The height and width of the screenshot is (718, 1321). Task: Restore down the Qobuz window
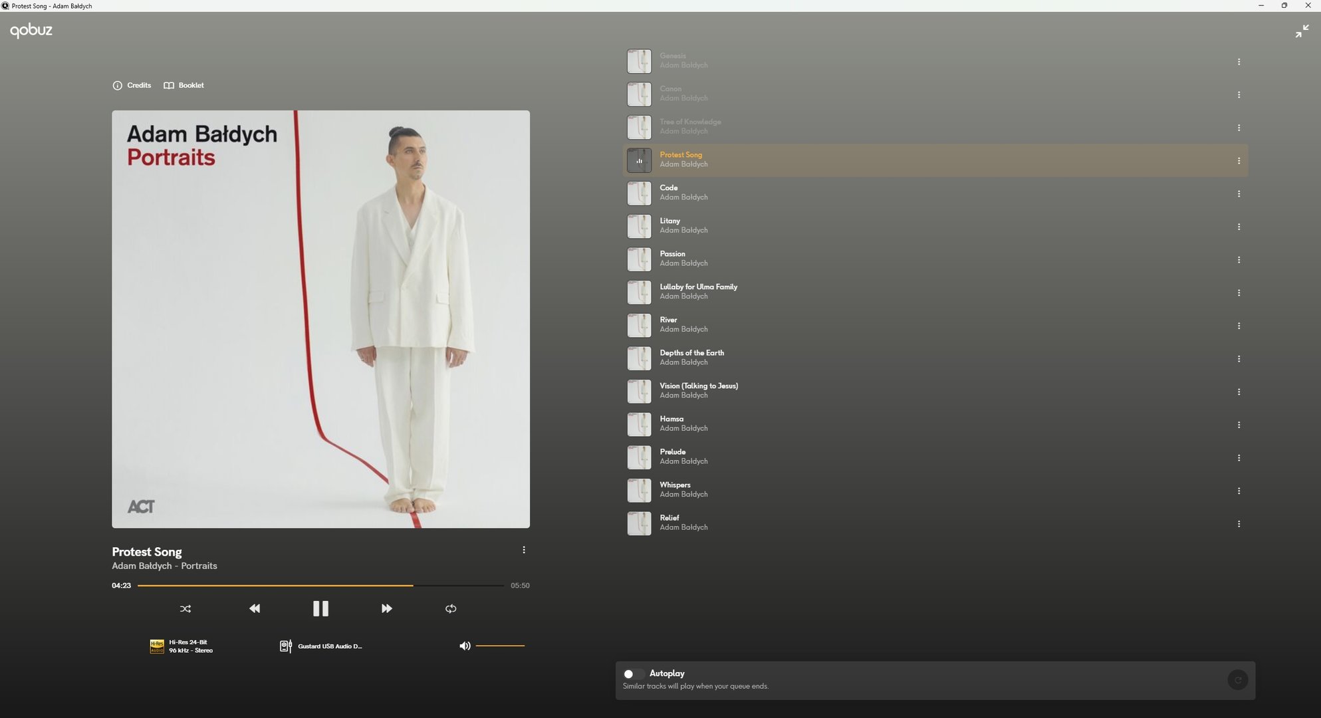tap(1284, 5)
